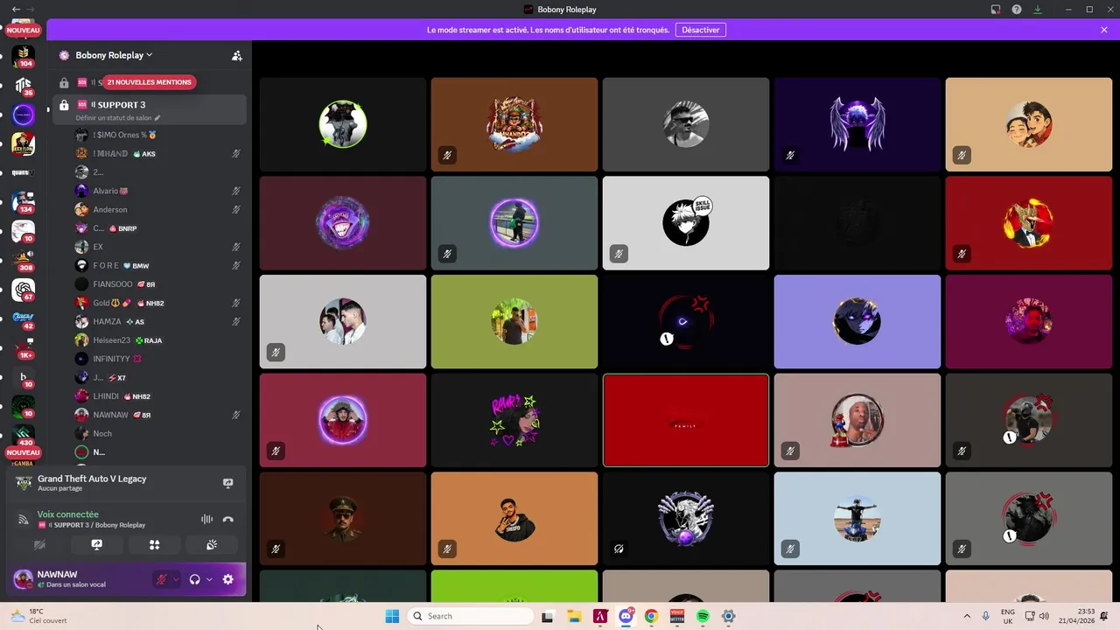Viewport: 1120px width, 630px height.
Task: Open the weather widget showing 18°C
Action: point(39,616)
